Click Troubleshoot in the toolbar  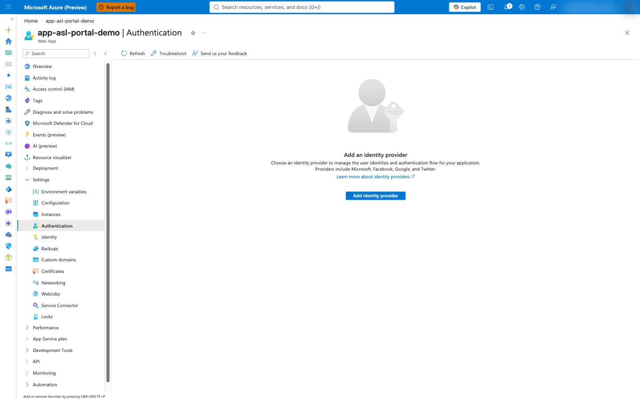pyautogui.click(x=168, y=53)
